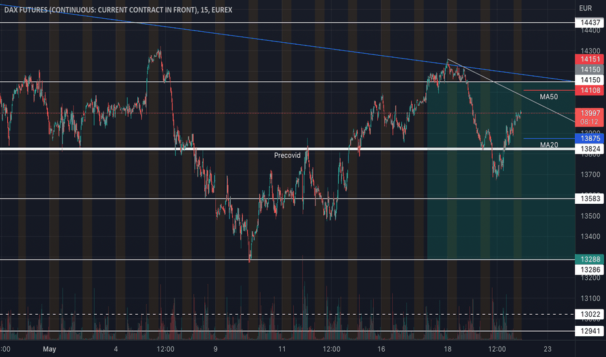Click date 23 on the time axis
Screen dimensions: 606x357
547,349
